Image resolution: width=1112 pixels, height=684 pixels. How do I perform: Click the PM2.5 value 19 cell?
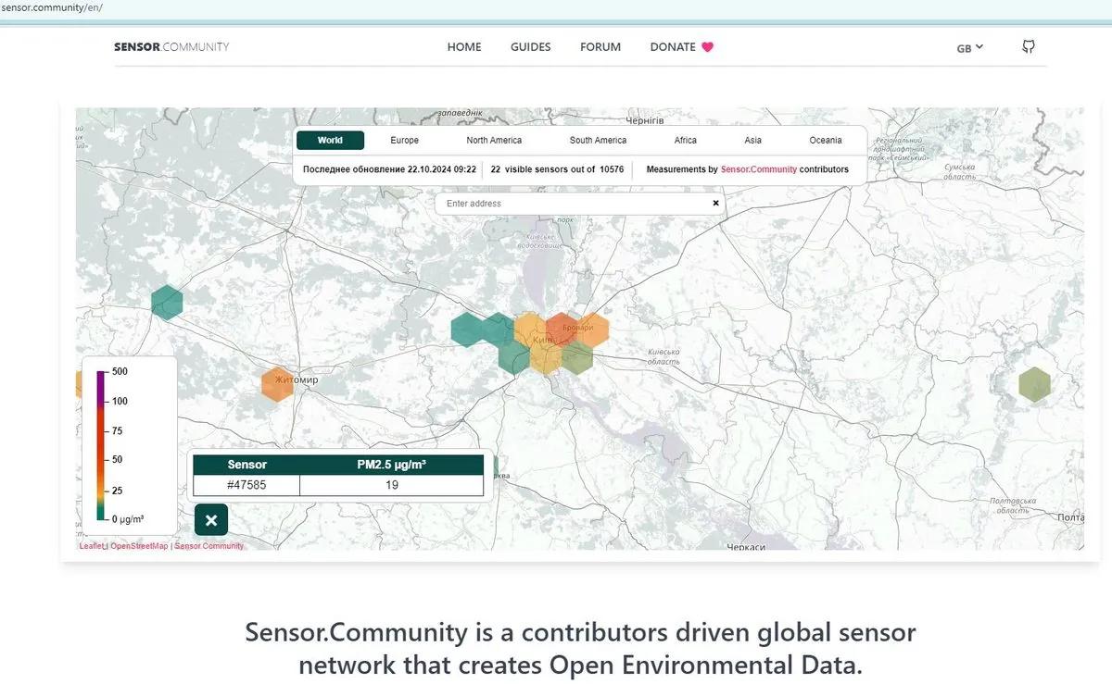tap(392, 485)
